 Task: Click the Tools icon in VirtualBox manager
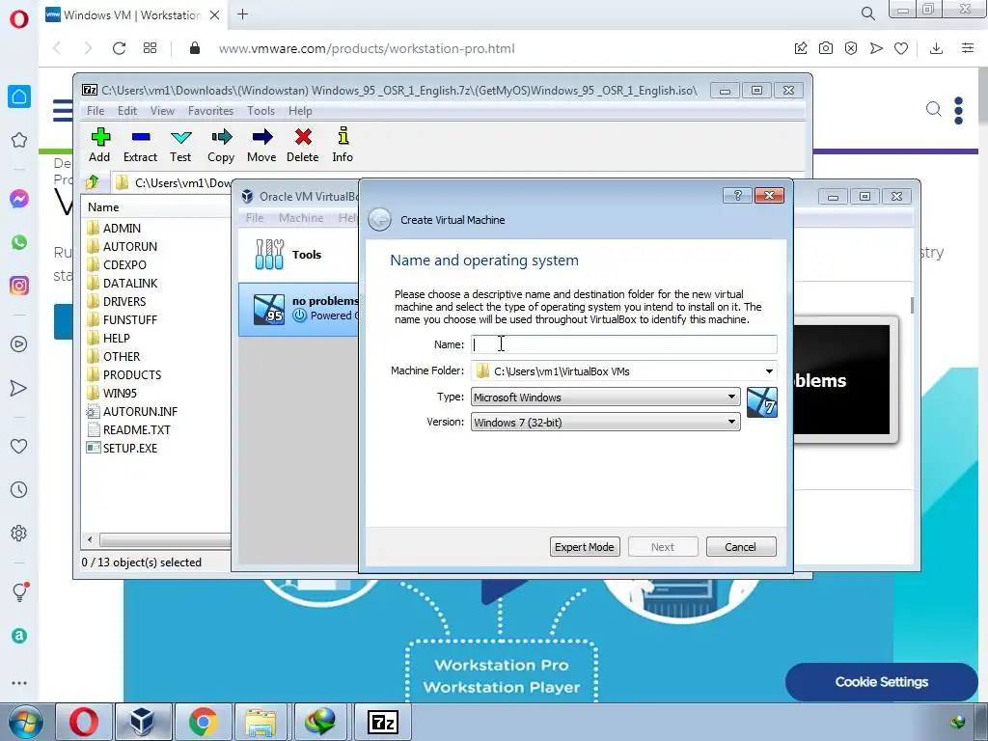270,255
